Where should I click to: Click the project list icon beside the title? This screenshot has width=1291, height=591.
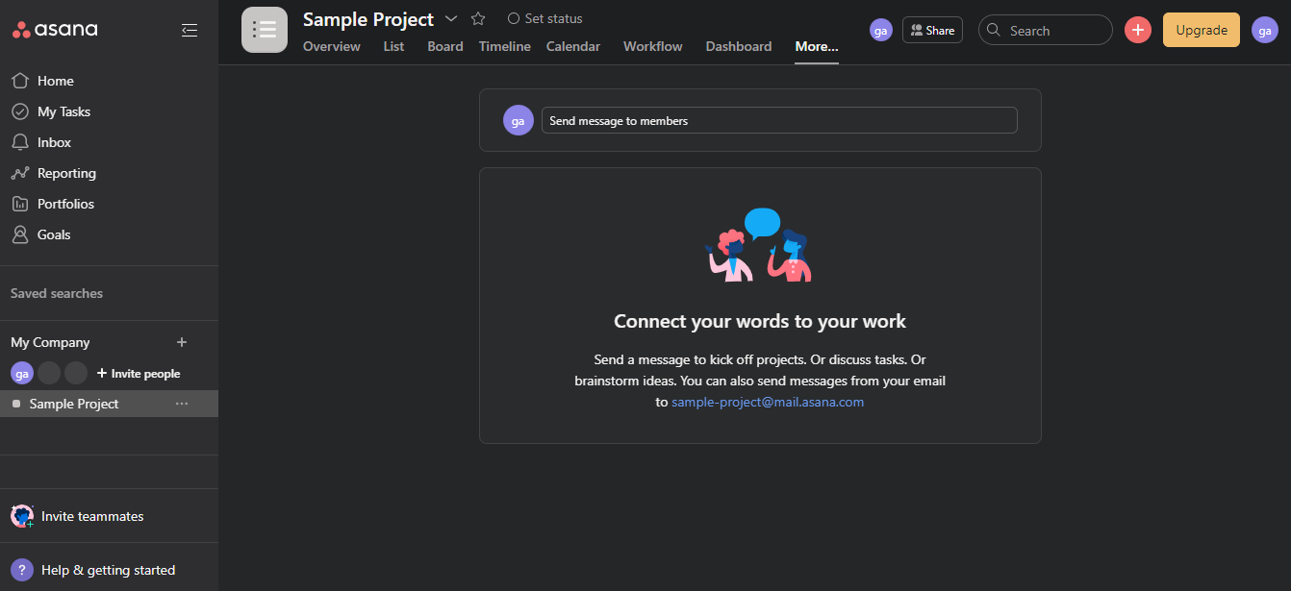point(265,30)
